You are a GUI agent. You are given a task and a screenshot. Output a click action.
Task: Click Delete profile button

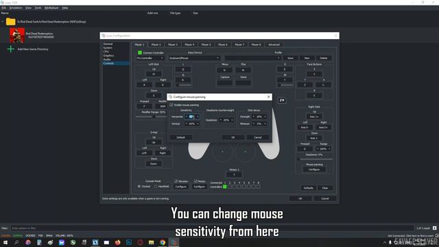pyautogui.click(x=324, y=58)
